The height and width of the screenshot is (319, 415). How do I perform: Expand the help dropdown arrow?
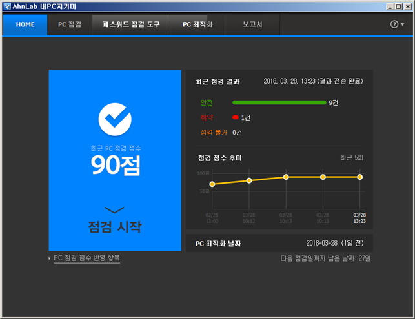[x=403, y=24]
